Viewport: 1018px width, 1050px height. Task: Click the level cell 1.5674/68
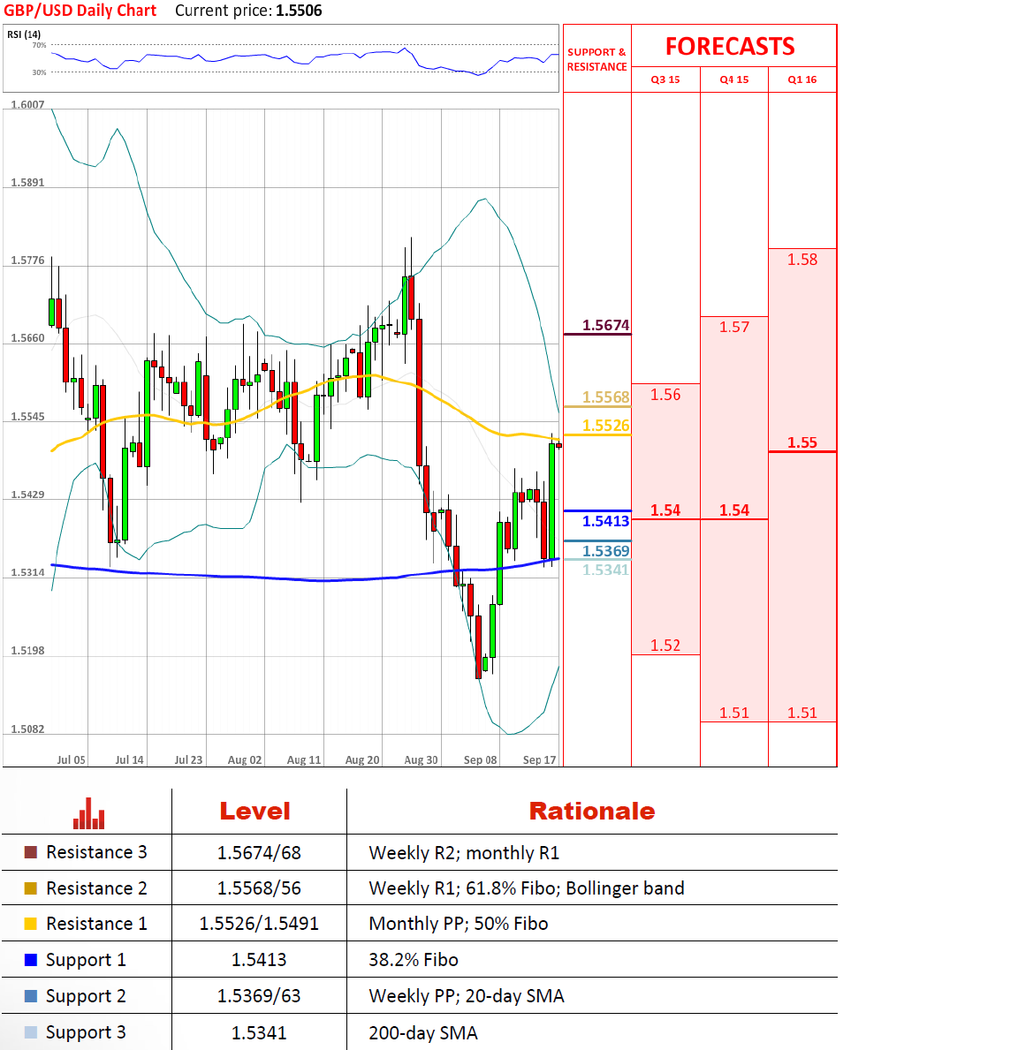click(259, 853)
